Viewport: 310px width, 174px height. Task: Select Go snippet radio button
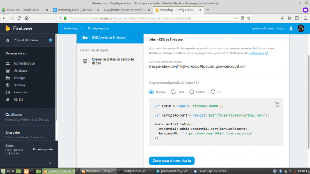point(213,92)
